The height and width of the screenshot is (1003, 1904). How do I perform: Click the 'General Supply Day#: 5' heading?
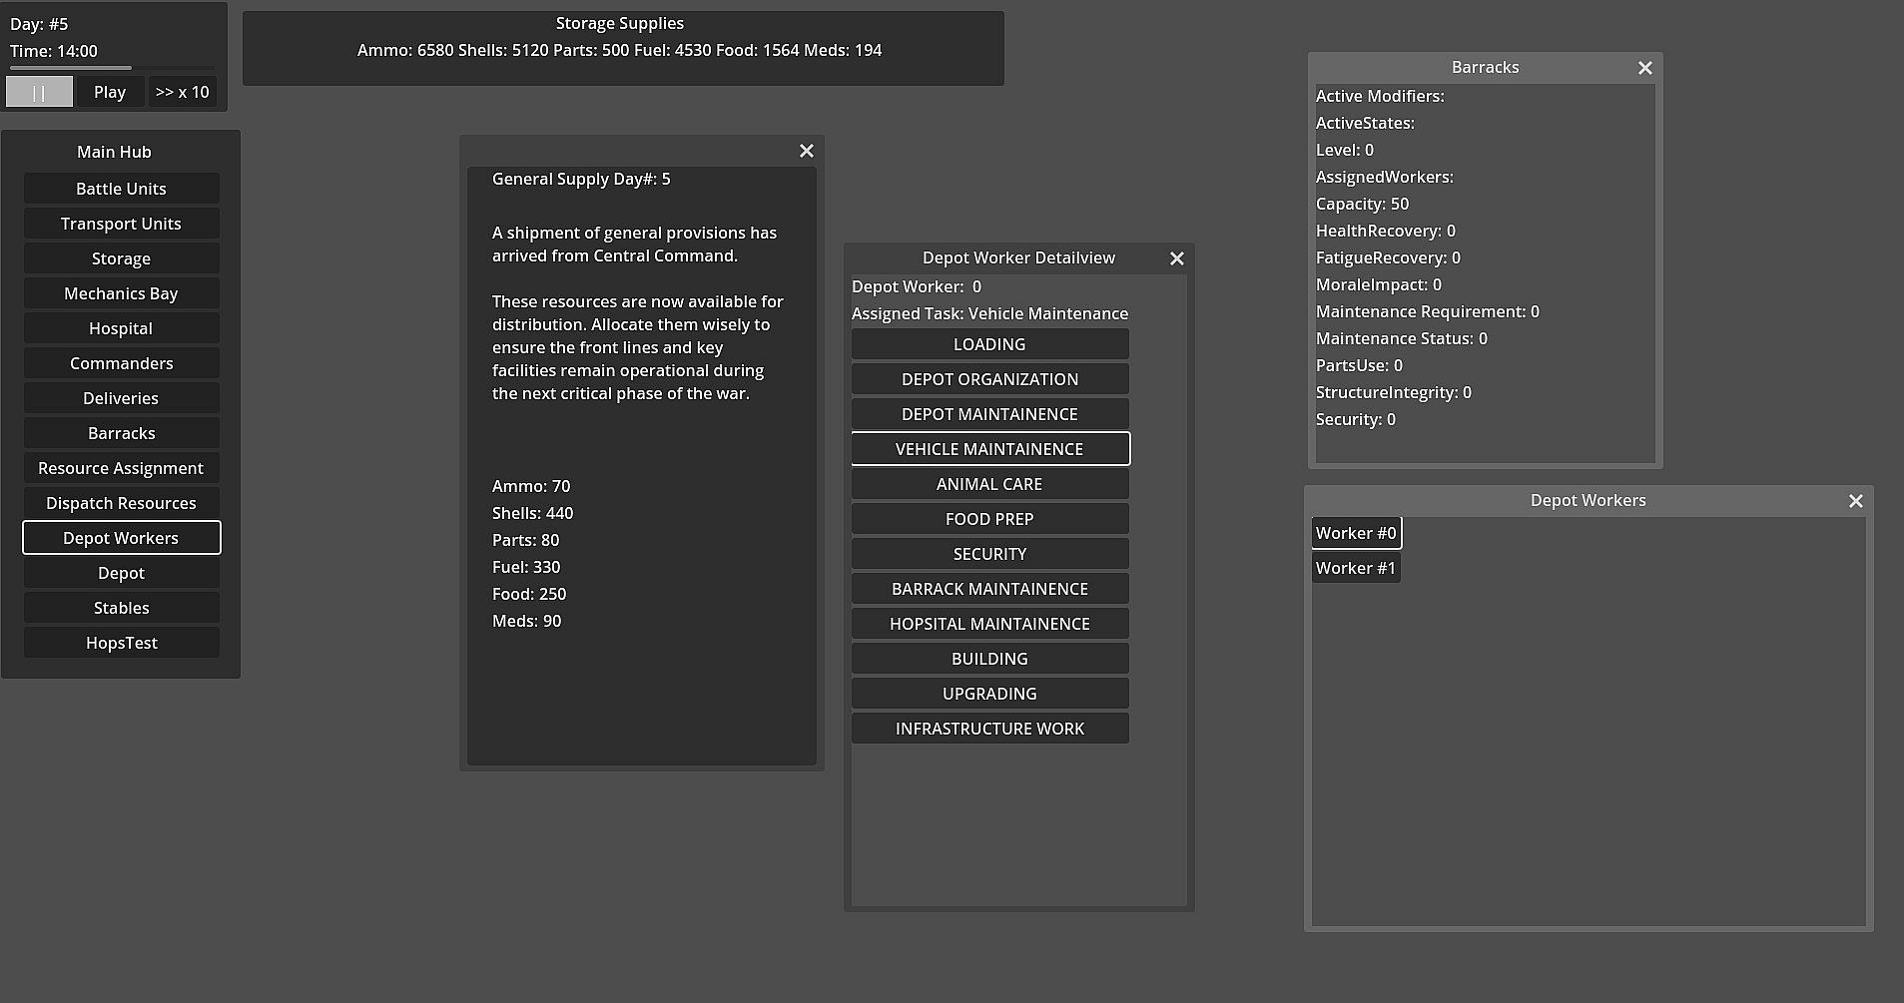point(581,179)
